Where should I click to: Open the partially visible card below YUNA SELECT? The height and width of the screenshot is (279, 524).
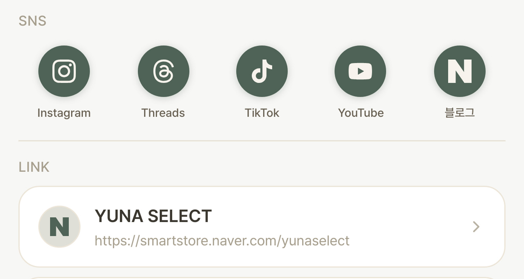(x=262, y=278)
